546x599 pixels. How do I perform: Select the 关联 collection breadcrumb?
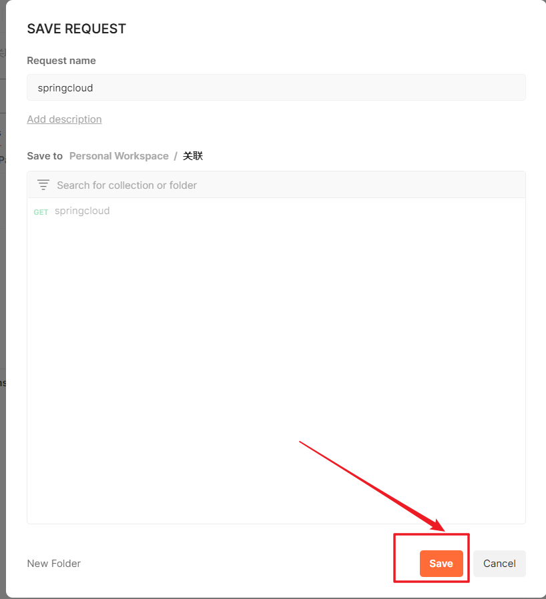tap(193, 156)
